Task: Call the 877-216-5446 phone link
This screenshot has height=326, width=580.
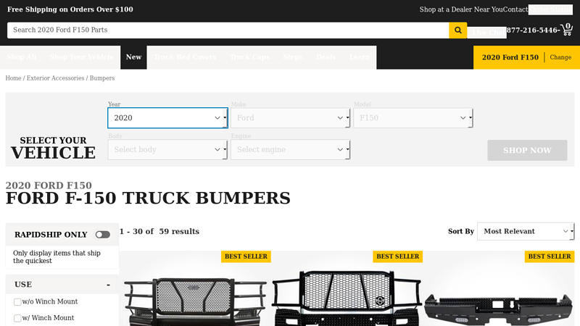Action: (532, 30)
